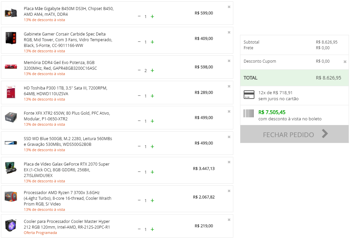Decrease quantity of XFX XTR2 power supply
The height and width of the screenshot is (239, 351).
tap(139, 121)
